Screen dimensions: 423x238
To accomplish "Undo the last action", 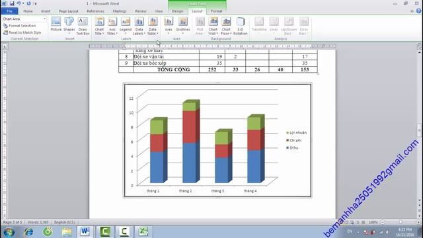I will click(x=19, y=3).
